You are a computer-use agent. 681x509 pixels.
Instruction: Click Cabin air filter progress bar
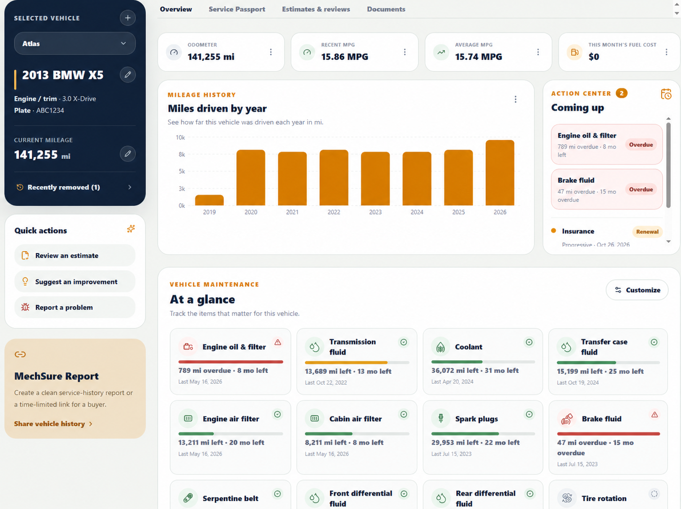click(x=357, y=434)
